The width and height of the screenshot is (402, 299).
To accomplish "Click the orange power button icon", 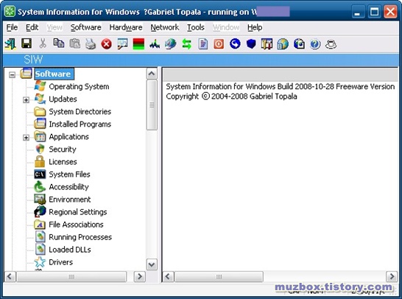I will (219, 44).
